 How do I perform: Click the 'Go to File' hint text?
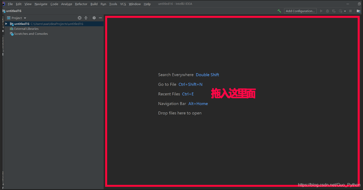point(167,84)
